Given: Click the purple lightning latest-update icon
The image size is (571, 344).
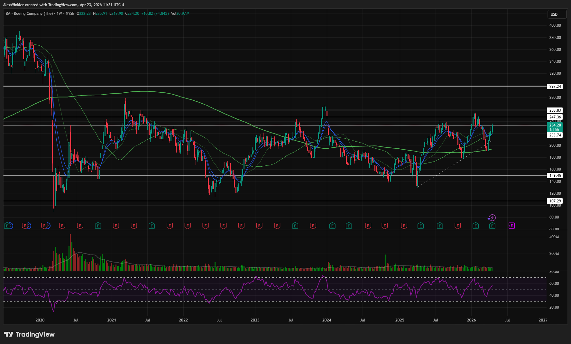Looking at the screenshot, I should [492, 218].
